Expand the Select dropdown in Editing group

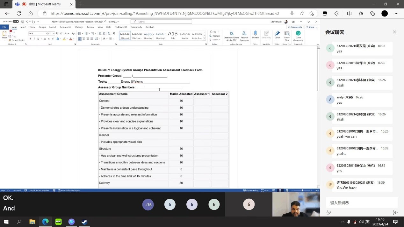point(216,40)
